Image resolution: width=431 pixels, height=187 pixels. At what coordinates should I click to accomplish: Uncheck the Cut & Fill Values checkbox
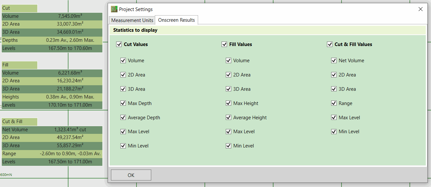tap(330, 44)
